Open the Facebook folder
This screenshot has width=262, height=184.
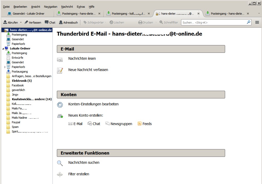click(18, 85)
